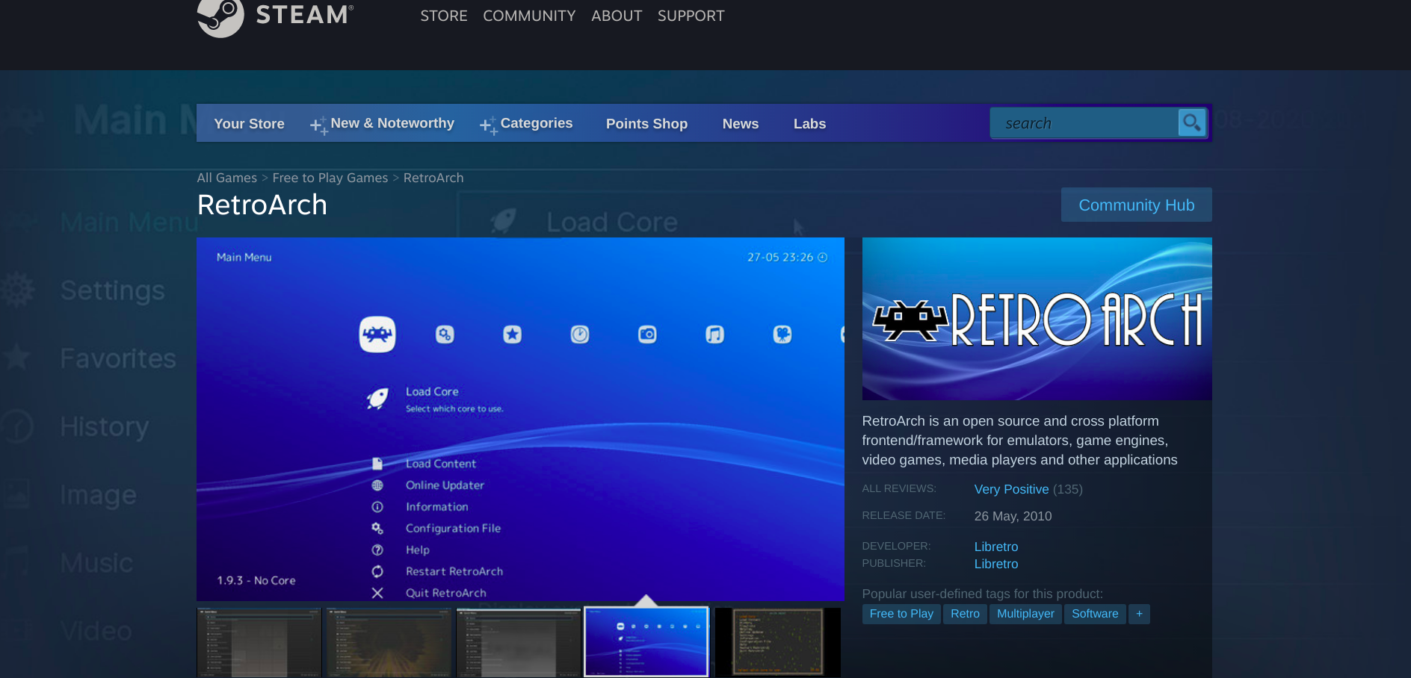The height and width of the screenshot is (678, 1411).
Task: Click the main blue screenshot image
Action: click(x=520, y=419)
